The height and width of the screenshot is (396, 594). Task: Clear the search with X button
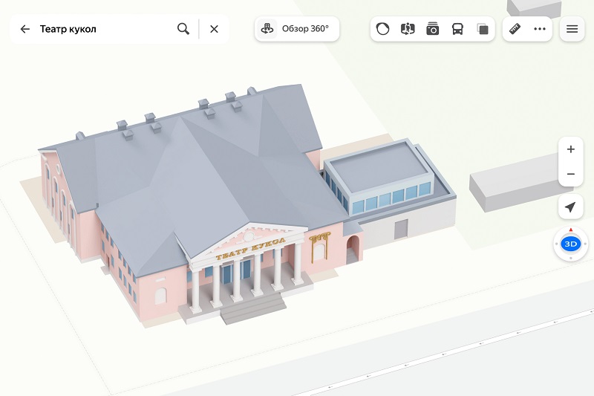pyautogui.click(x=214, y=29)
